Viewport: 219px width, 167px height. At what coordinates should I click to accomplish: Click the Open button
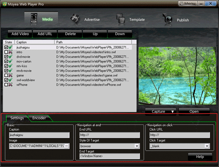pyautogui.click(x=194, y=111)
